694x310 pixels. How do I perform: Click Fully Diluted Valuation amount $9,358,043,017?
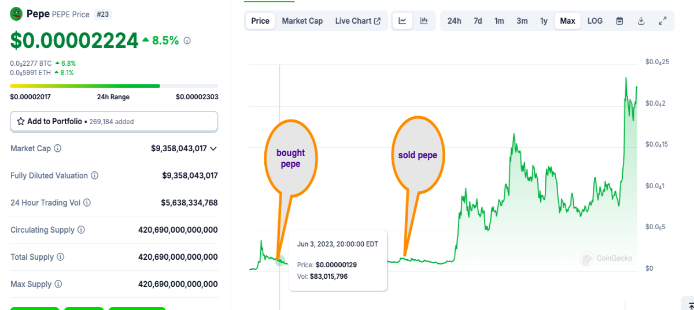190,175
